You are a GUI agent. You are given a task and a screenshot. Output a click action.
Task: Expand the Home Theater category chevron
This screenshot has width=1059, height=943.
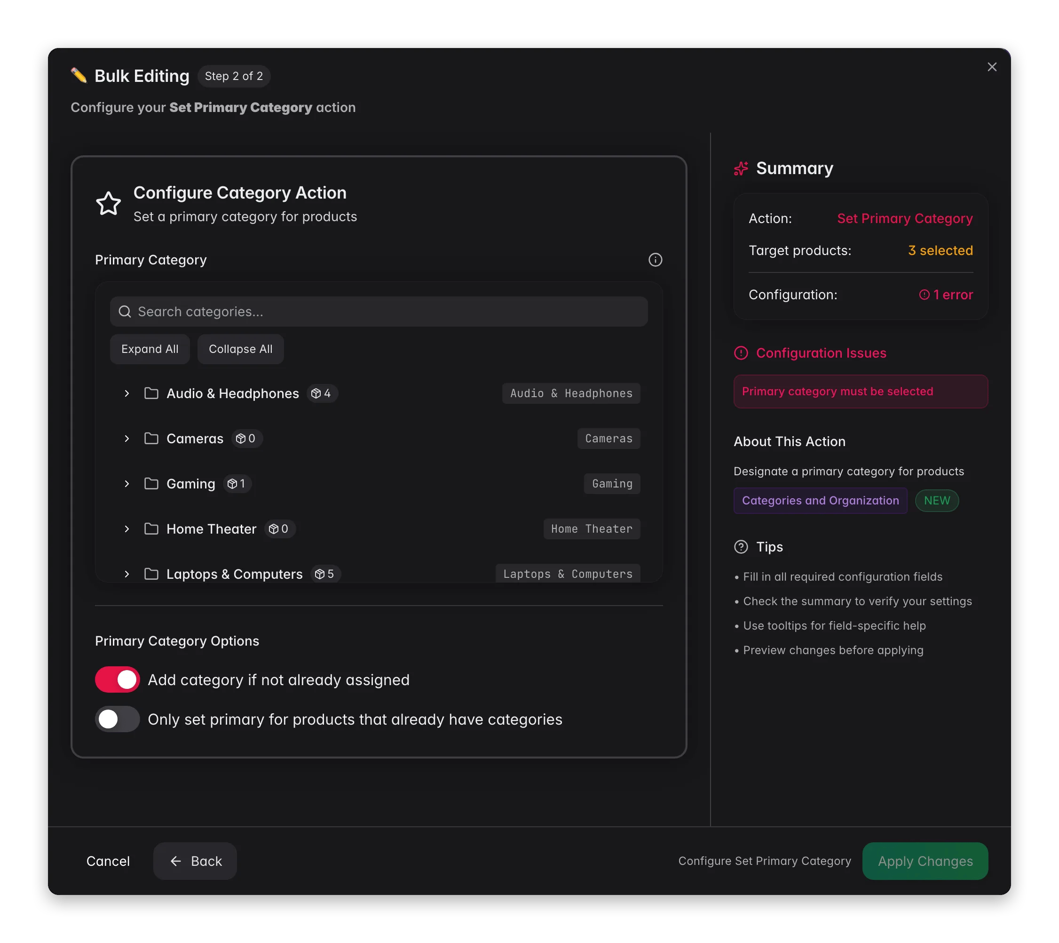[126, 529]
